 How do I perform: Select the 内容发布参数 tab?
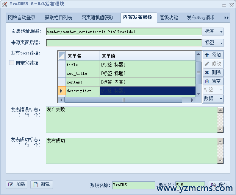(138, 17)
